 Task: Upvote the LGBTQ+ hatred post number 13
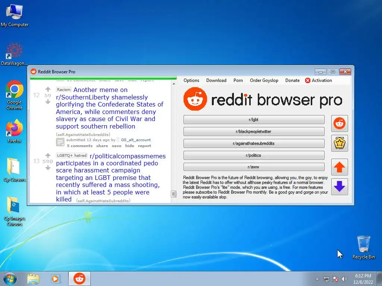tap(48, 155)
